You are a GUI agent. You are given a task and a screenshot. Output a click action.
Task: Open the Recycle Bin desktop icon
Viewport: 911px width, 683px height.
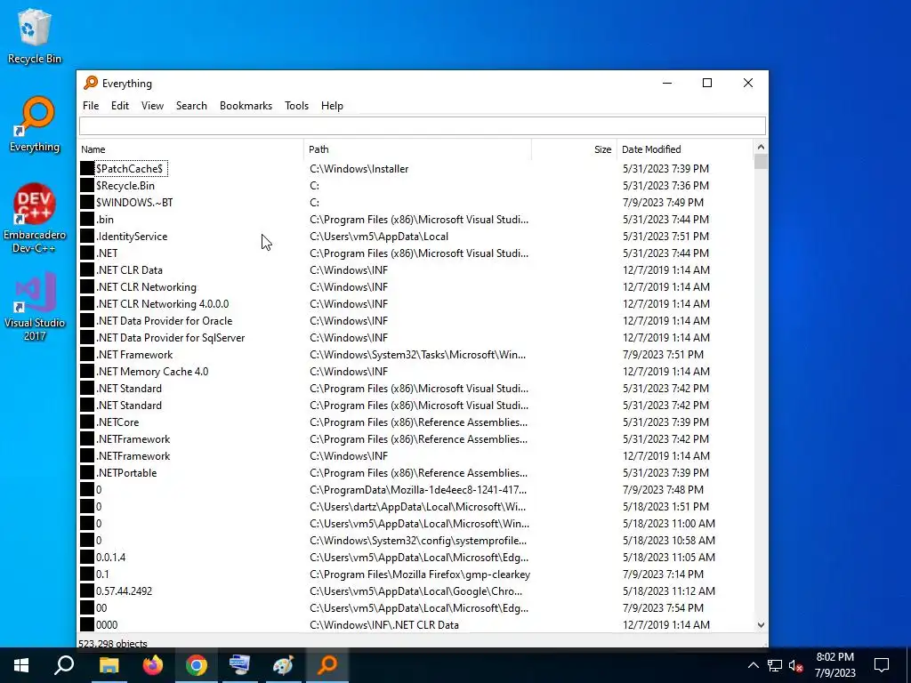click(35, 36)
